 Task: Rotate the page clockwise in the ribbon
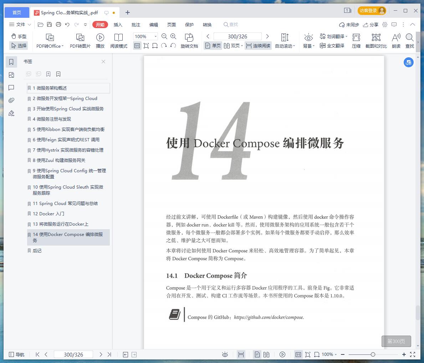164,46
